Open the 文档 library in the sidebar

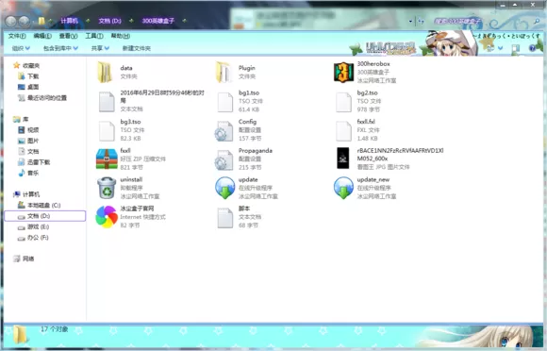click(x=29, y=151)
